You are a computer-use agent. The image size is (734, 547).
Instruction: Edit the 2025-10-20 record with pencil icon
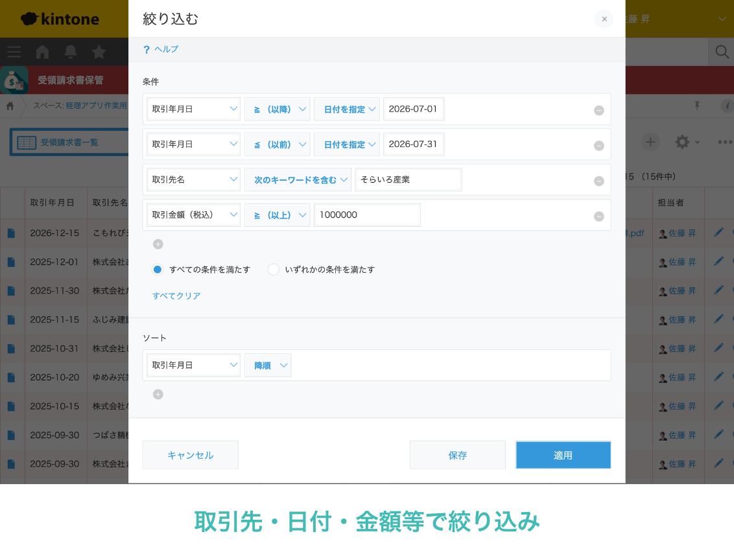pyautogui.click(x=718, y=377)
